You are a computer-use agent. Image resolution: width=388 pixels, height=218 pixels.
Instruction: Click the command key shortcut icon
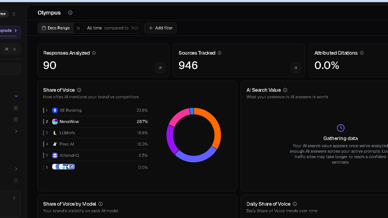pos(7,49)
